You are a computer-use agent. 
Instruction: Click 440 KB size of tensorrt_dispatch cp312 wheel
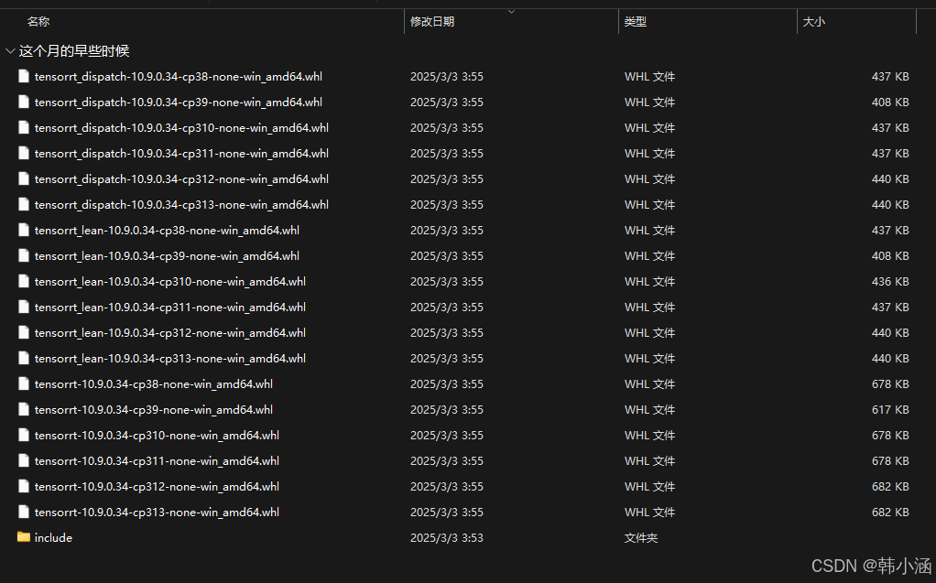click(890, 179)
